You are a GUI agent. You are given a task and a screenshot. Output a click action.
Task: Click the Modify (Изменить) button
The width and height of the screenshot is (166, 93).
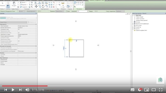click(3, 4)
